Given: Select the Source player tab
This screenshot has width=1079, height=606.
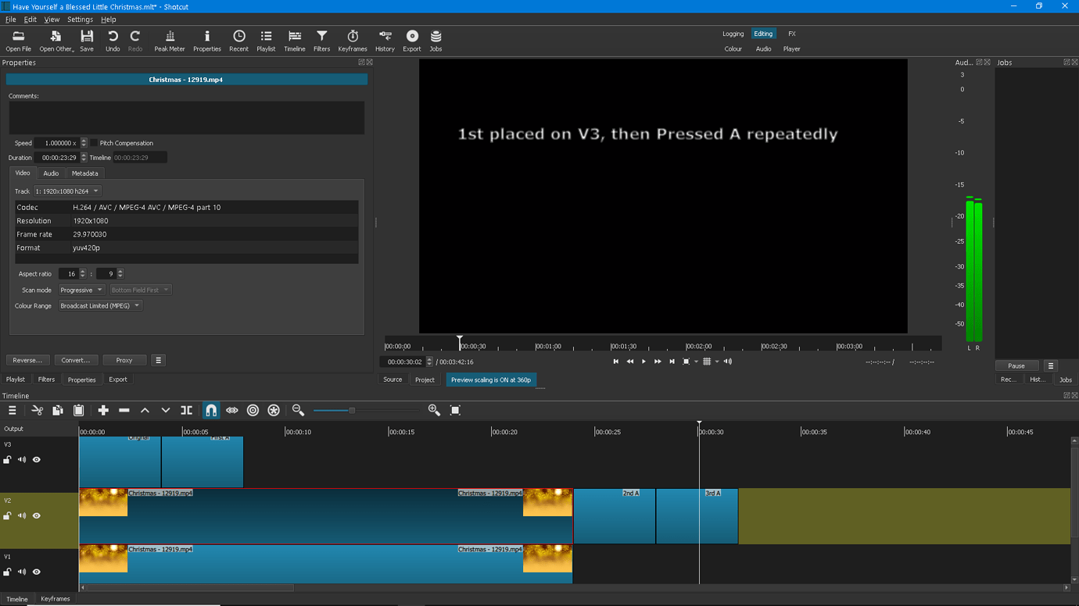Looking at the screenshot, I should click(393, 380).
